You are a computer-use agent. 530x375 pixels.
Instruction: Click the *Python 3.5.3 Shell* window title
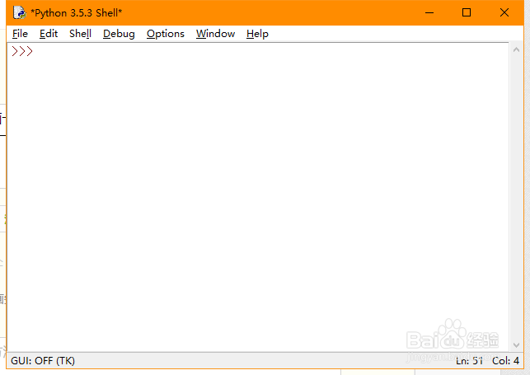tap(77, 13)
